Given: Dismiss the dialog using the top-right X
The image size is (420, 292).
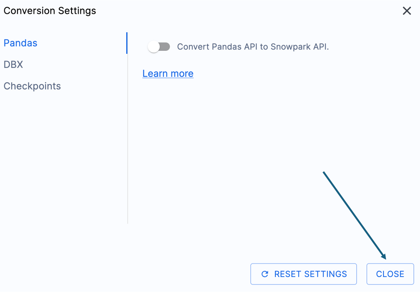Looking at the screenshot, I should 407,11.
